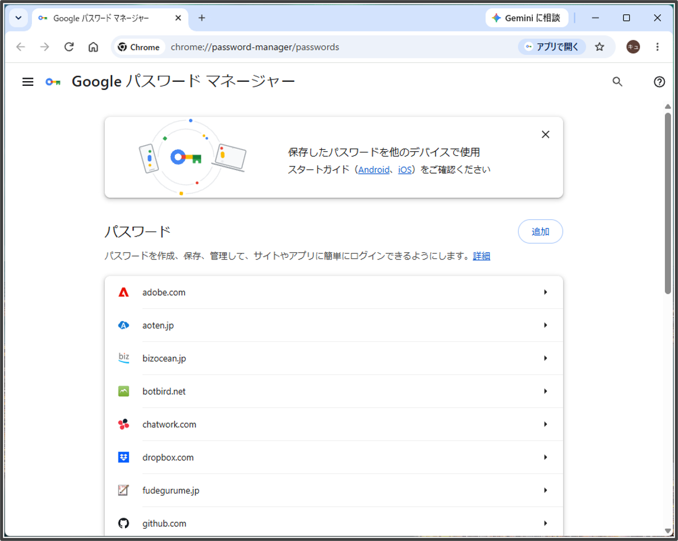
Task: Open the hamburger main menu
Action: 28,82
